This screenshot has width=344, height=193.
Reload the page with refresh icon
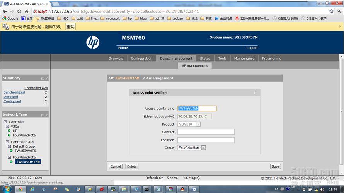[19, 12]
